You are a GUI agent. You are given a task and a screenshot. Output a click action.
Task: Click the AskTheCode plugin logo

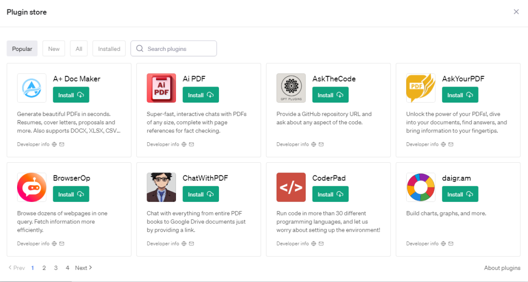[291, 88]
